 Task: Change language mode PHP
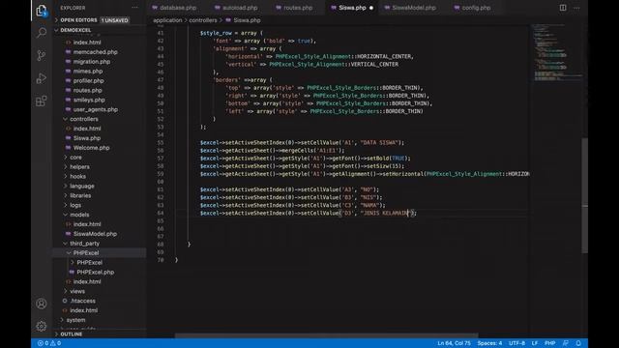(x=550, y=343)
